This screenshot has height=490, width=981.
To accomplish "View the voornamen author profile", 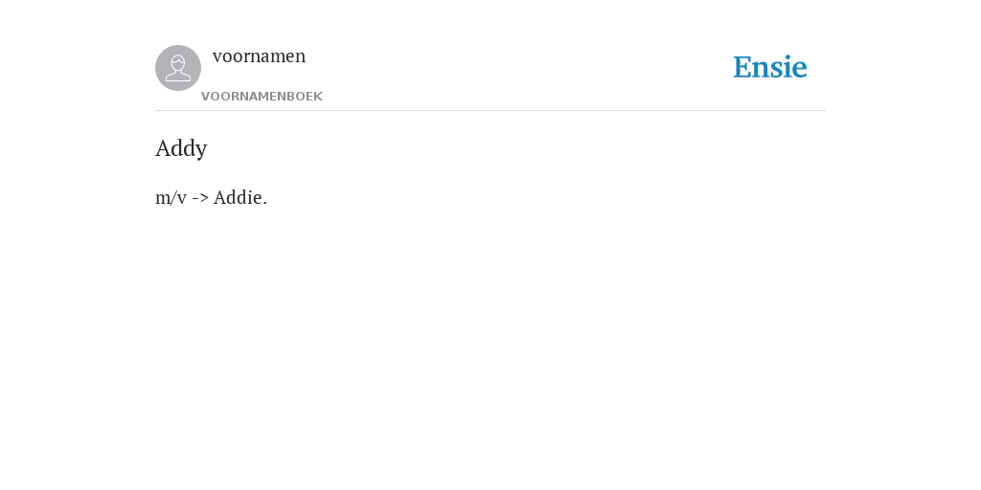I will [259, 56].
